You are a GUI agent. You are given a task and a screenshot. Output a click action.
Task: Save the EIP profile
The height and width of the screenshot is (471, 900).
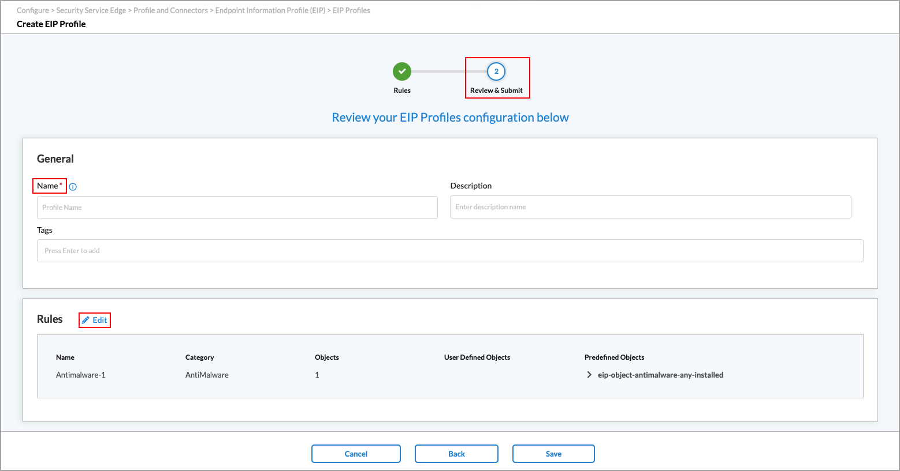[553, 454]
